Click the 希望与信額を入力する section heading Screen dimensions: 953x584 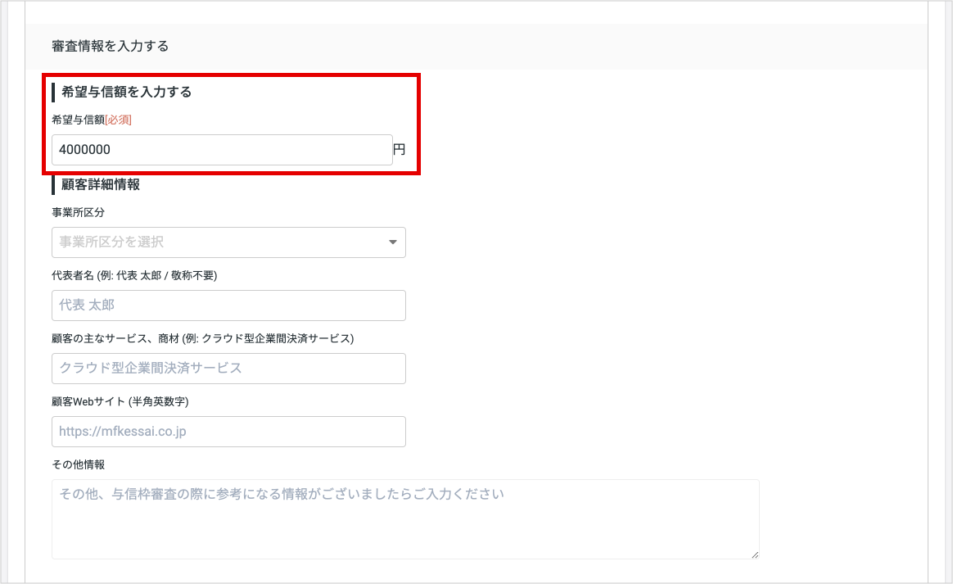click(126, 92)
